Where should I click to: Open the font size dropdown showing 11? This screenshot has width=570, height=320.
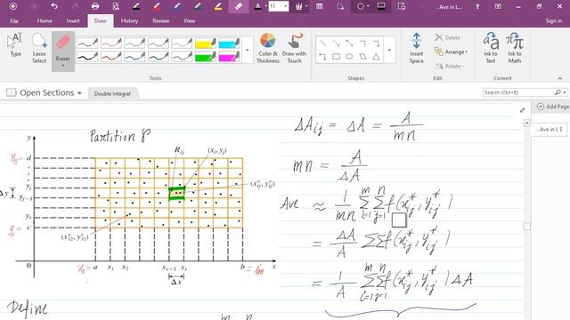(285, 6)
